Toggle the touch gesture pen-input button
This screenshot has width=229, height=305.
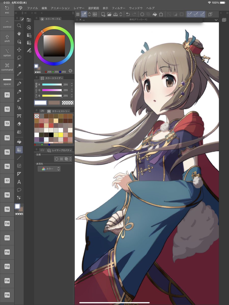pos(84,14)
